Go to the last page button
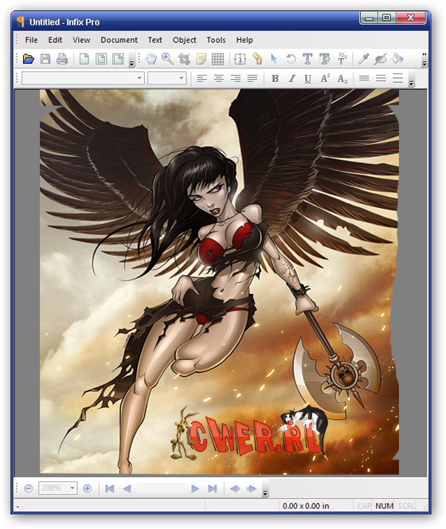Screen dimensions: 446x529 click(212, 488)
